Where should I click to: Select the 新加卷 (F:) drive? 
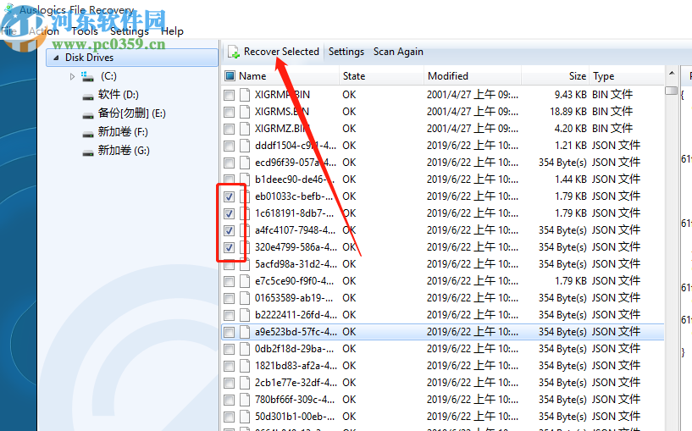pyautogui.click(x=123, y=132)
